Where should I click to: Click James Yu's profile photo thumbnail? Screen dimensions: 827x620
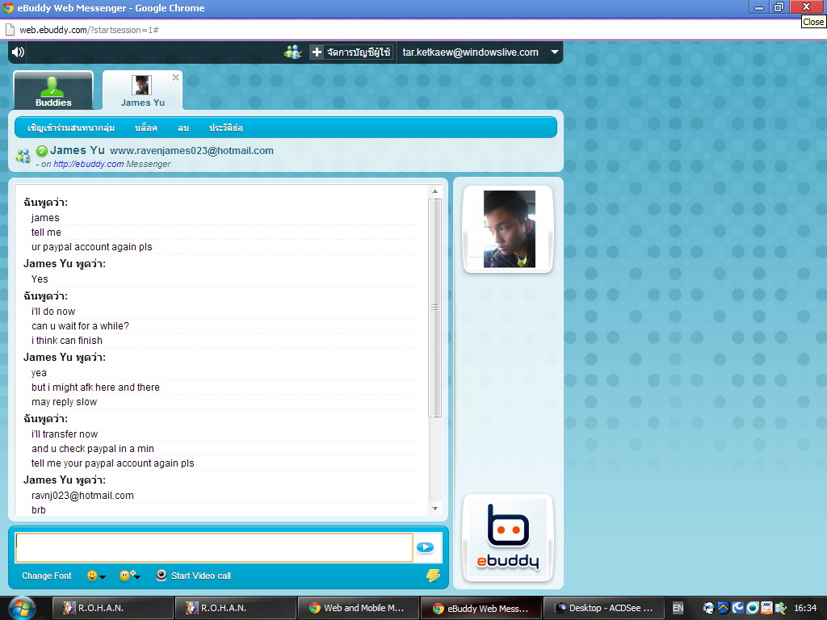tap(509, 228)
